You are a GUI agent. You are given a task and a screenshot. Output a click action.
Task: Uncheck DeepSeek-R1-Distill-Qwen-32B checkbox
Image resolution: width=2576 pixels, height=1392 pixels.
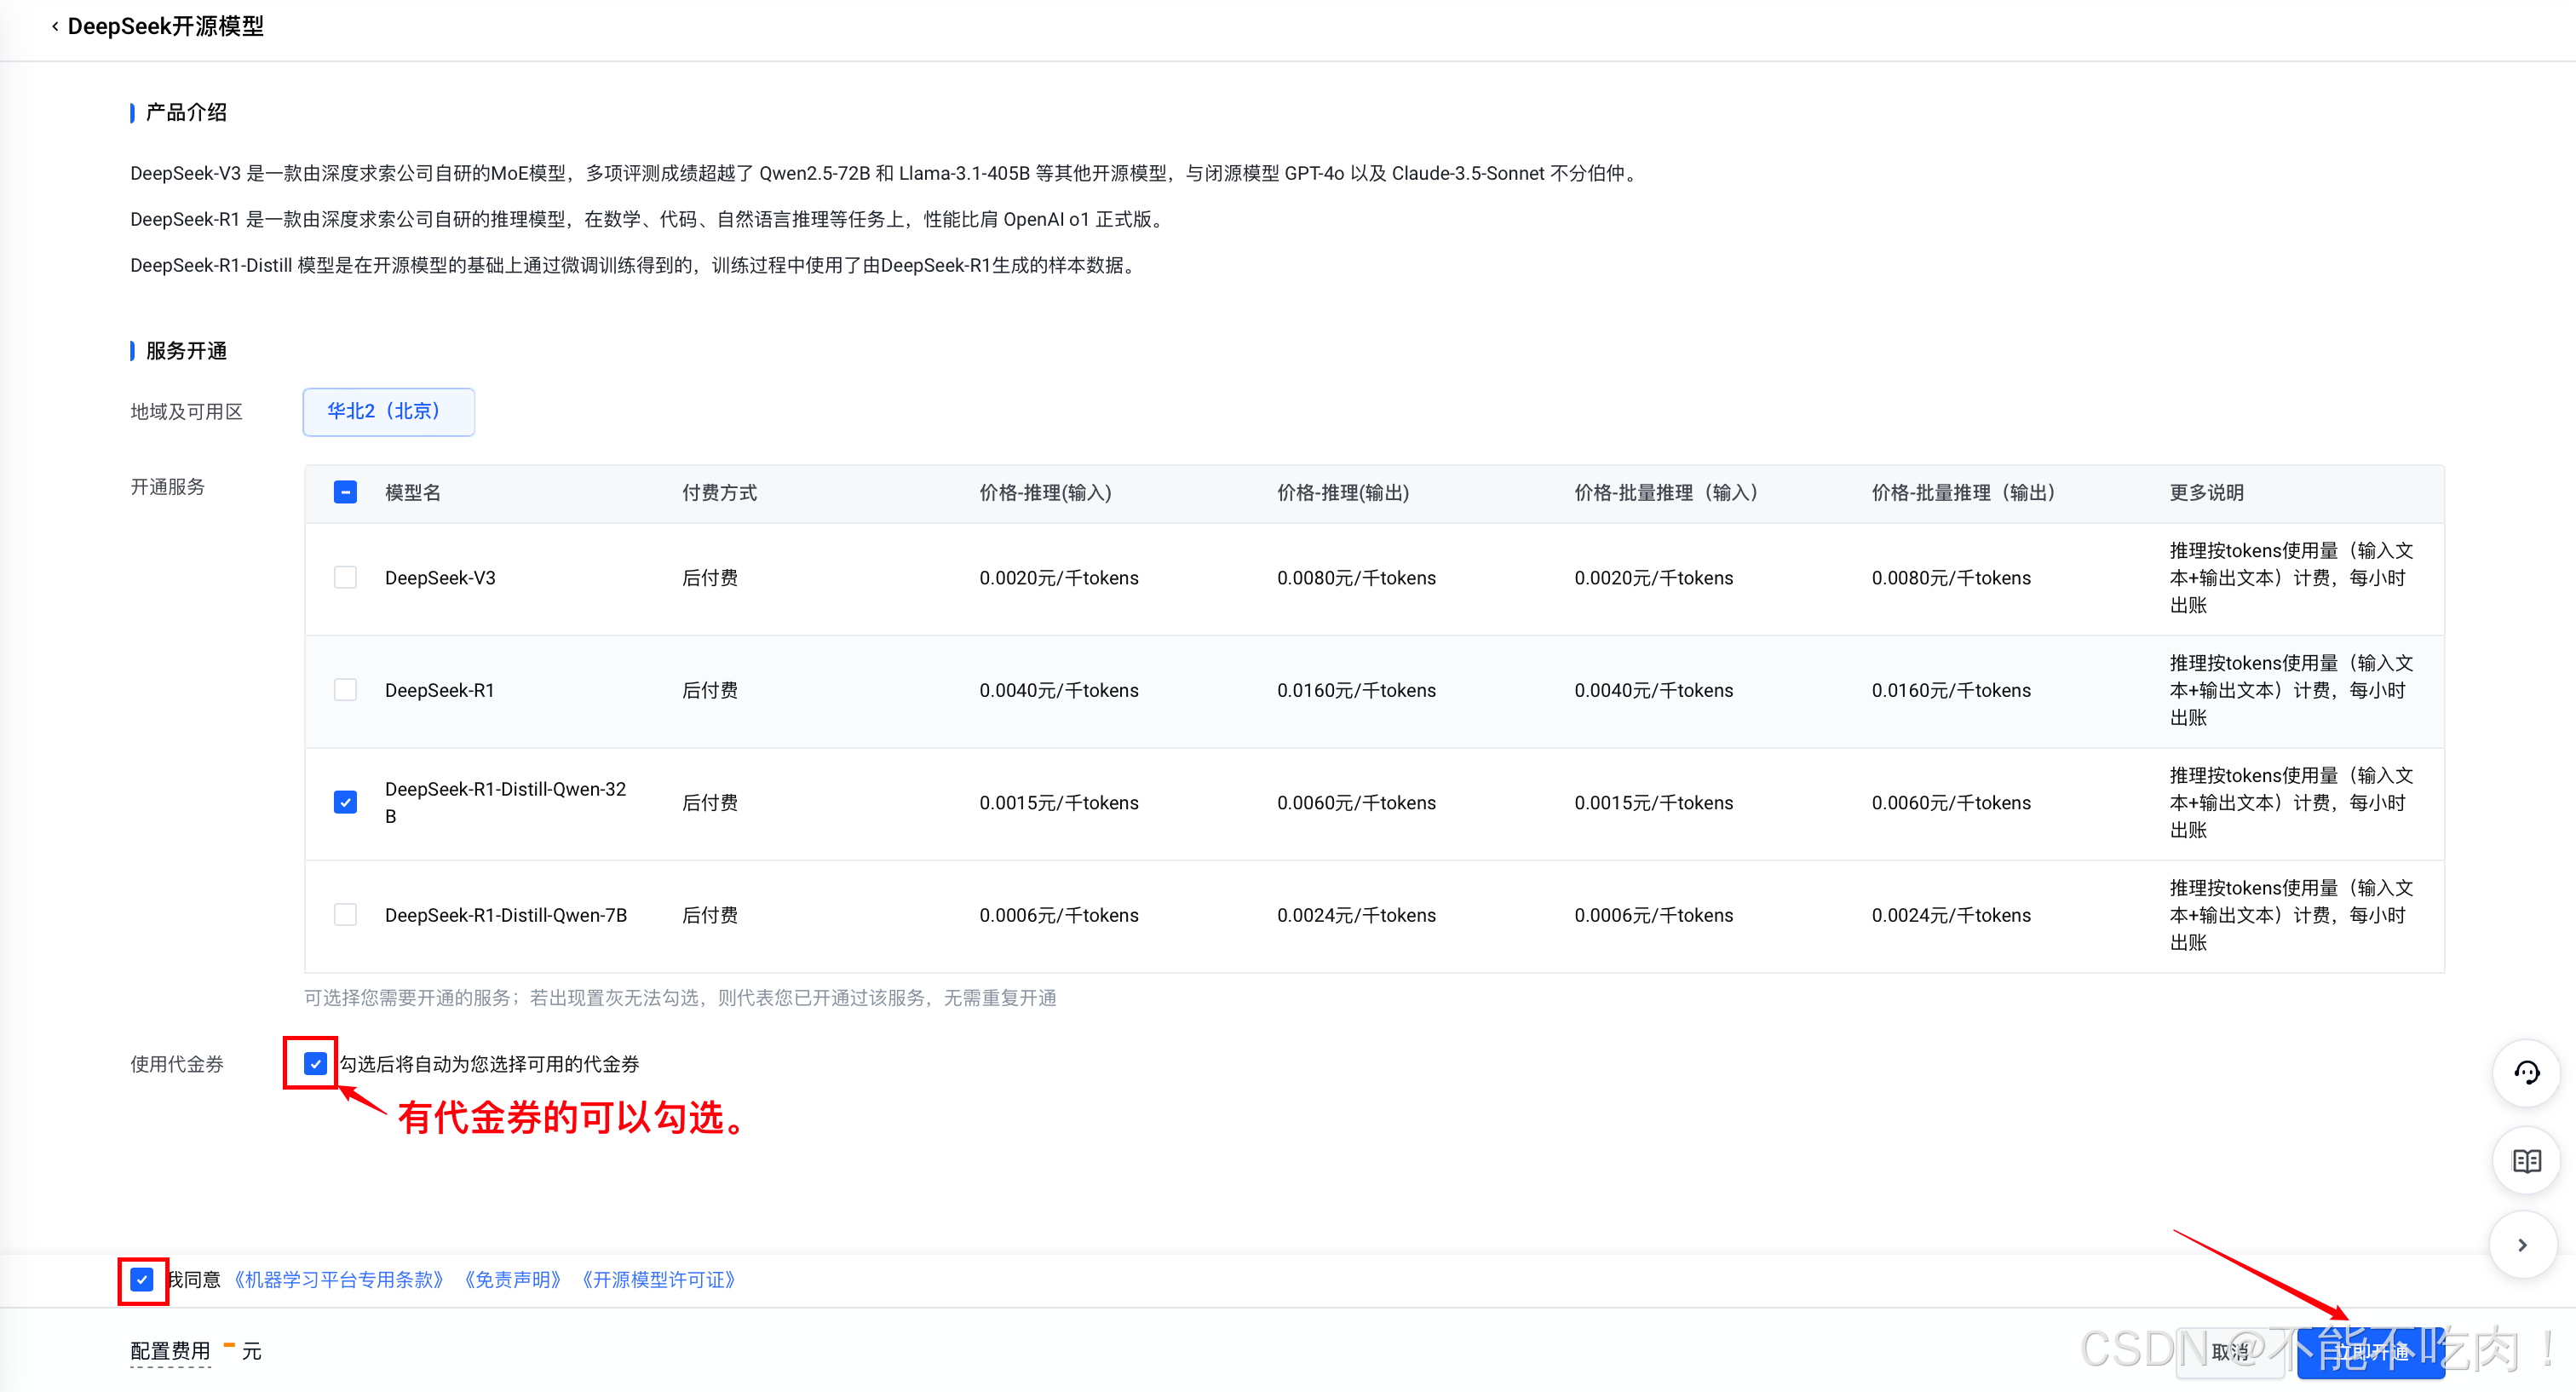[345, 802]
